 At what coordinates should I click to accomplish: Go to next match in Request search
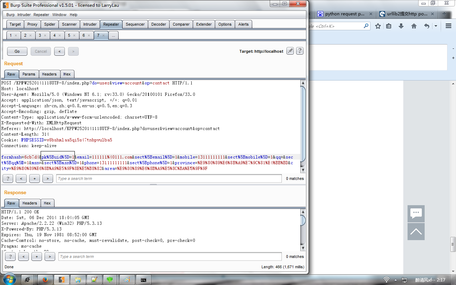coord(47,178)
